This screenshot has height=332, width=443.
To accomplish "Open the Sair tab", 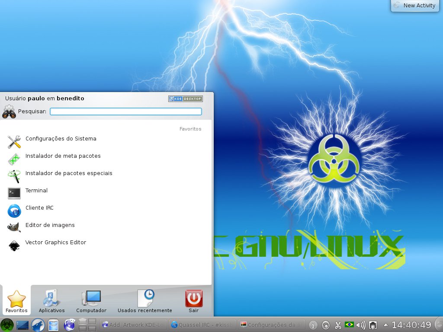I will [x=193, y=301].
